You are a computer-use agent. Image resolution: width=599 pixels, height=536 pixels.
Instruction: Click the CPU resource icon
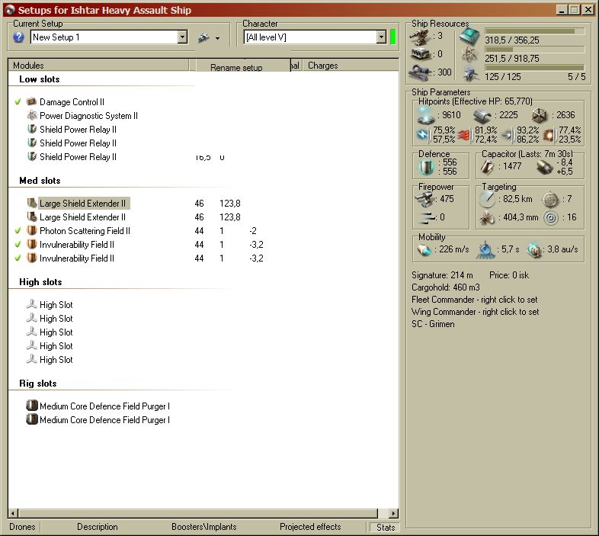[x=469, y=37]
